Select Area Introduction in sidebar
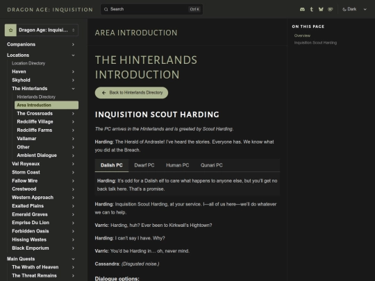The width and height of the screenshot is (375, 281). 47,105
